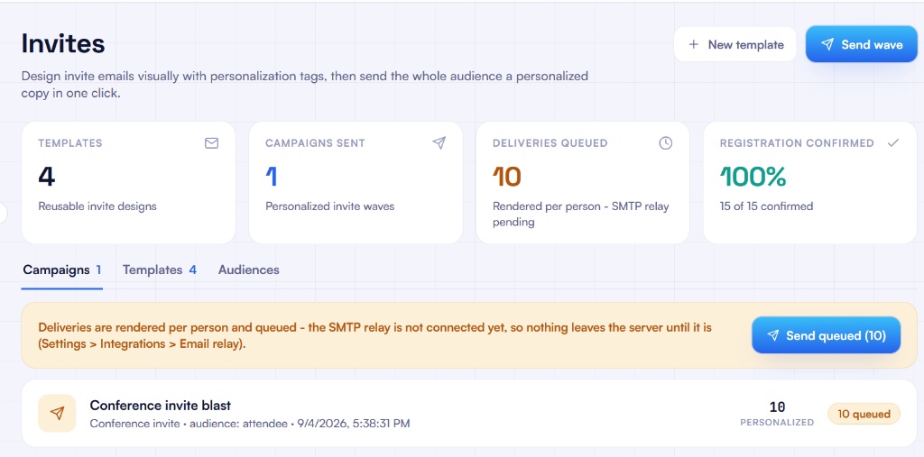924x457 pixels.
Task: Click the orange paper plane icon beside Conference invite blast
Action: 57,414
